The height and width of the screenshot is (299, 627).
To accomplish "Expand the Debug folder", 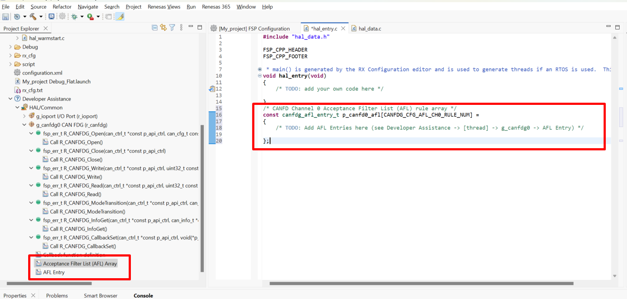I will coord(11,47).
